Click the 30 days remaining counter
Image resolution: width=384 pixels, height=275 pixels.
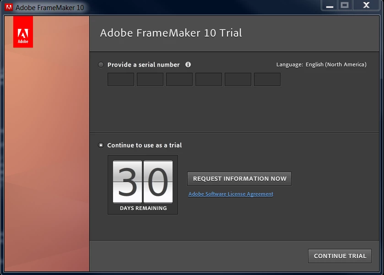(143, 185)
